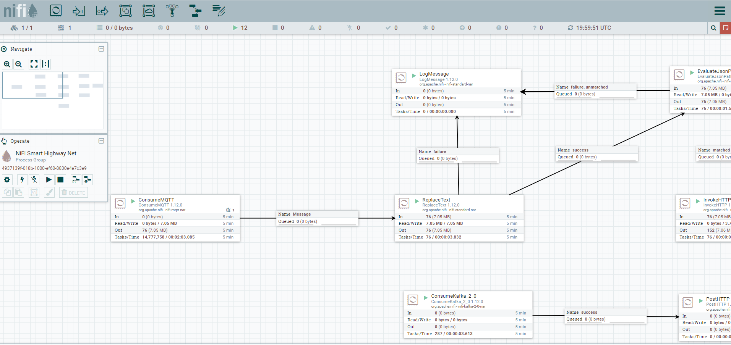The image size is (731, 345).
Task: Select the Input Port toolbar icon
Action: coord(79,11)
